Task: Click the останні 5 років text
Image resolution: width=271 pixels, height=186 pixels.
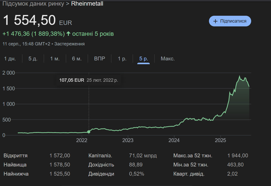Action: pyautogui.click(x=93, y=34)
